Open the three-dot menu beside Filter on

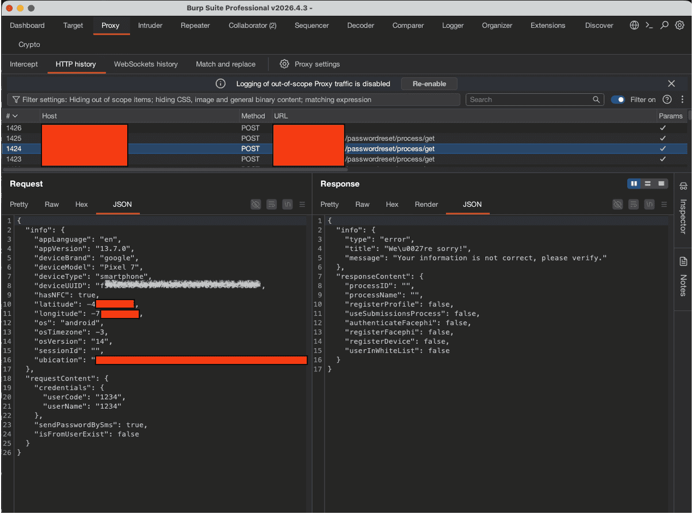682,99
